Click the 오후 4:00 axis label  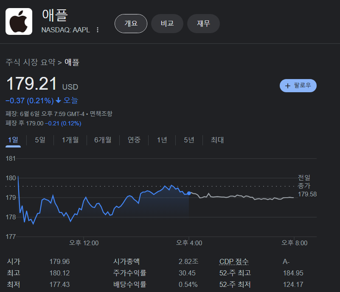[x=189, y=243]
